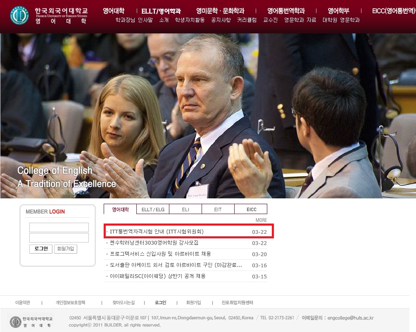
Task: Select the EICC notice tab
Action: coord(251,210)
